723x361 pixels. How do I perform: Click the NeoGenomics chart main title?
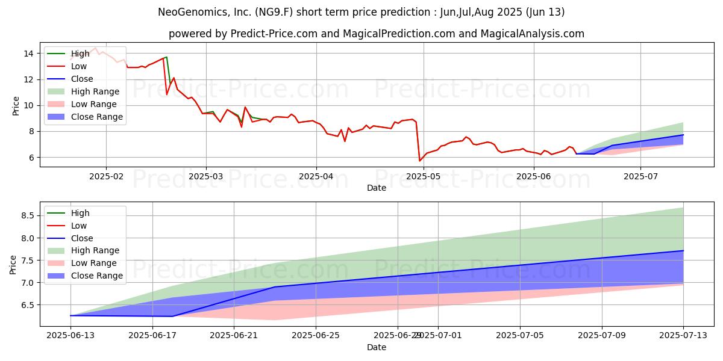(x=361, y=12)
